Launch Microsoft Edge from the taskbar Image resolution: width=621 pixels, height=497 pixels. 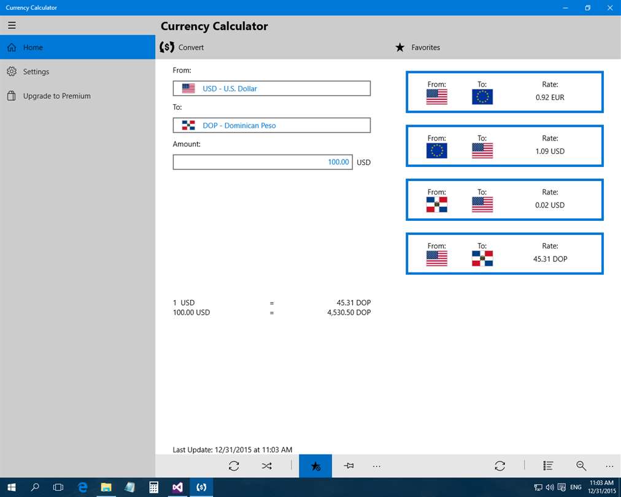pos(82,487)
